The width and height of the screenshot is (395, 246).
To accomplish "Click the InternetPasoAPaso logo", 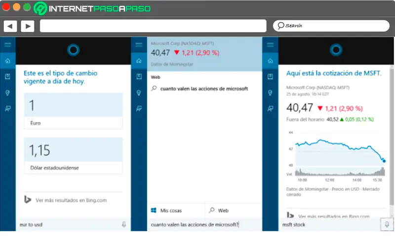I will (92, 8).
